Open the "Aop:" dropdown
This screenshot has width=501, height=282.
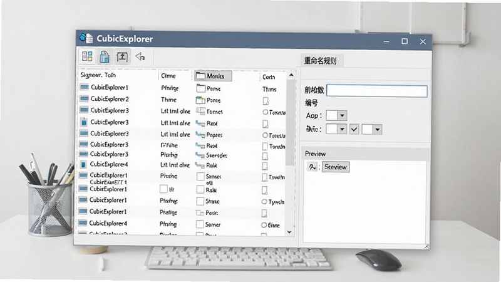click(336, 115)
